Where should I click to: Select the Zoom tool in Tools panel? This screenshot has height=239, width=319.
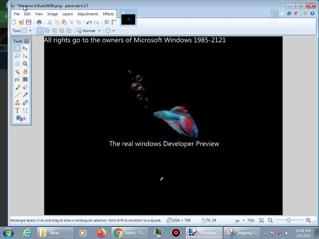(25, 64)
